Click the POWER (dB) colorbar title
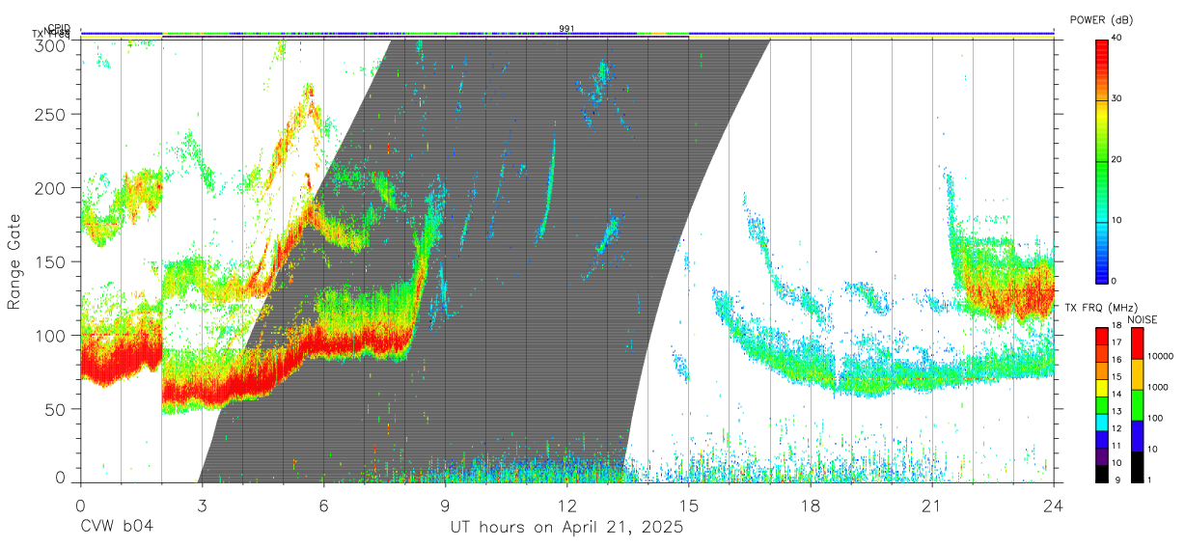 click(x=1103, y=20)
